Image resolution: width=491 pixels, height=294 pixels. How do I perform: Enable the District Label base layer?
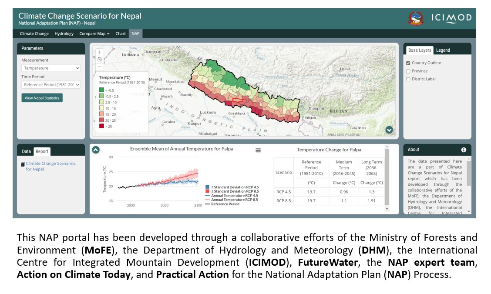click(408, 79)
